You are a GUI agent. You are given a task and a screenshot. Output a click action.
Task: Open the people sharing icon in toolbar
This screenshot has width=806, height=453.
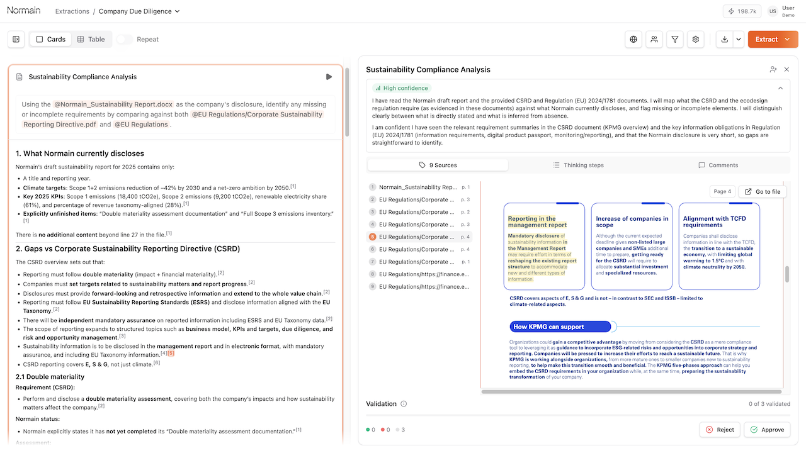click(654, 39)
